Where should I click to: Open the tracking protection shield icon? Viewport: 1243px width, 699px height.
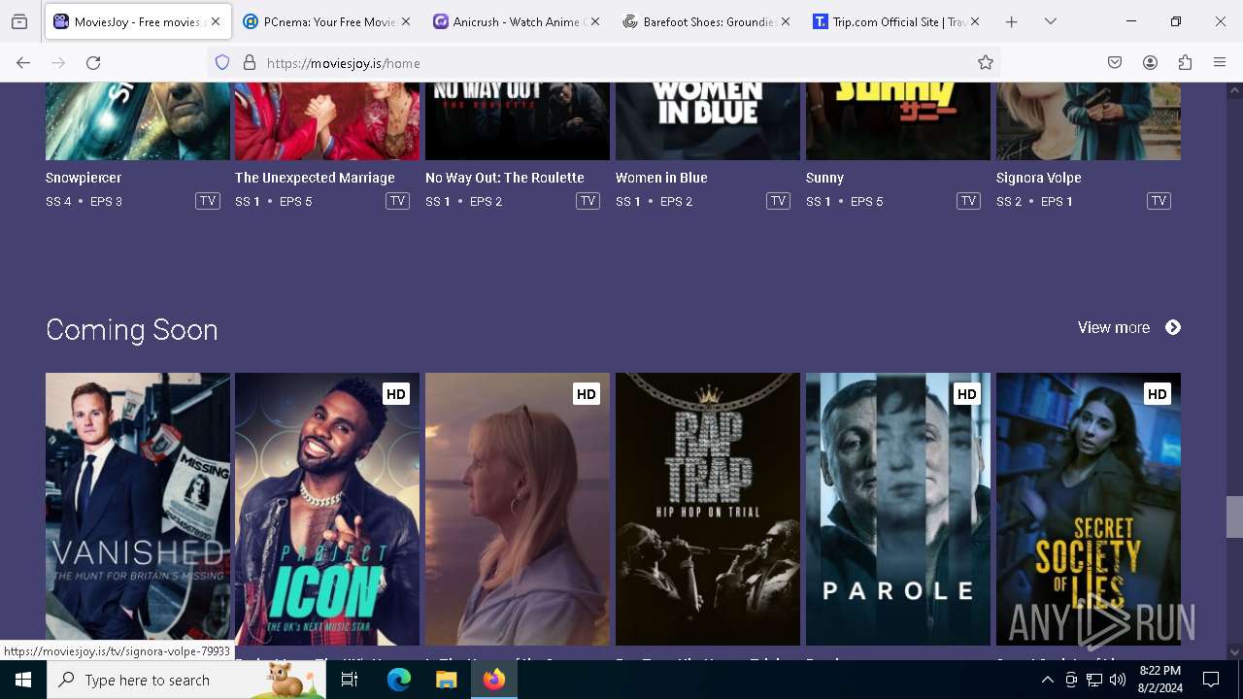(x=222, y=63)
